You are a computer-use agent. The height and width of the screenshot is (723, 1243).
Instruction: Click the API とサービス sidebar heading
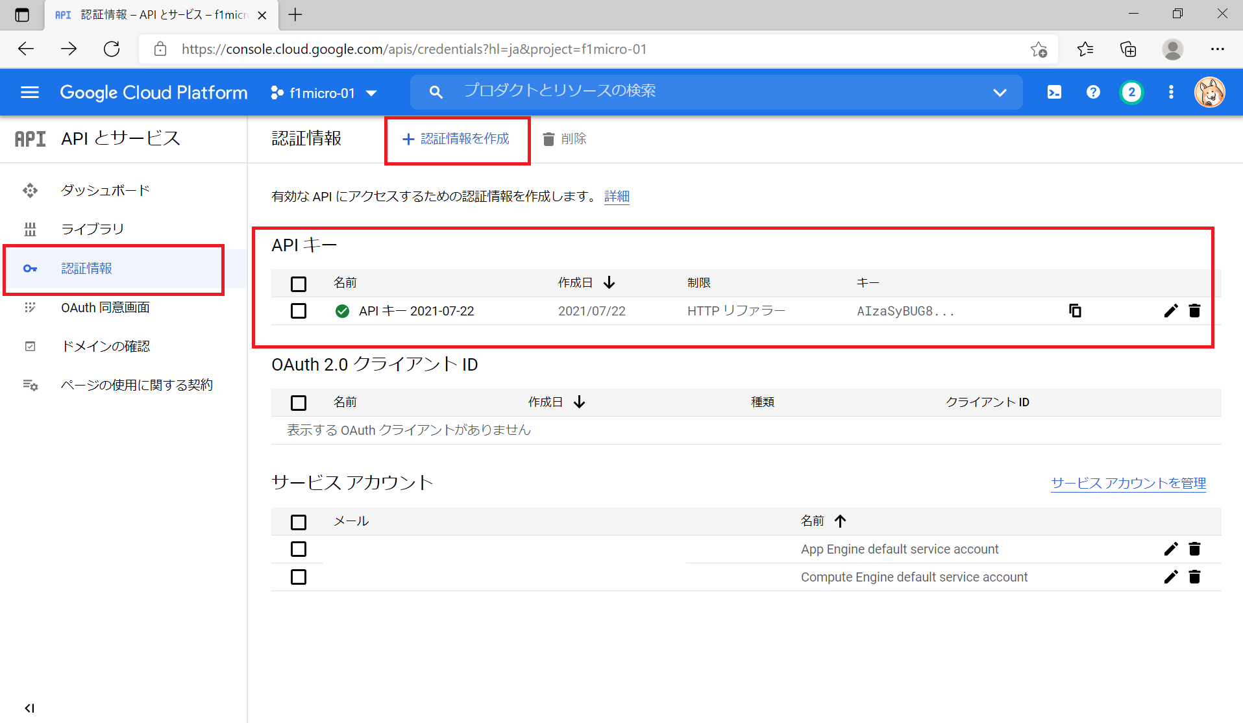pyautogui.click(x=121, y=138)
